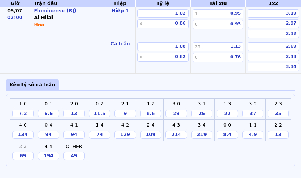Pick Hiệp 1 over odds 0.95
The width and height of the screenshot is (301, 178).
(x=218, y=14)
